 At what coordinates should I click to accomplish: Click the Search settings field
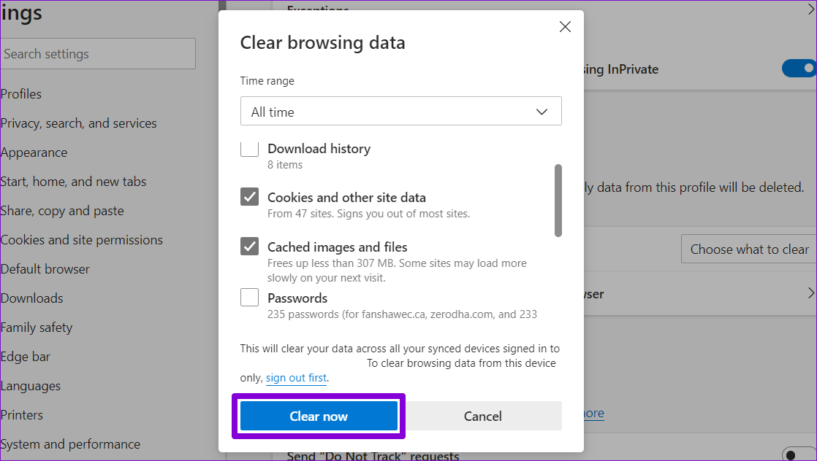98,54
